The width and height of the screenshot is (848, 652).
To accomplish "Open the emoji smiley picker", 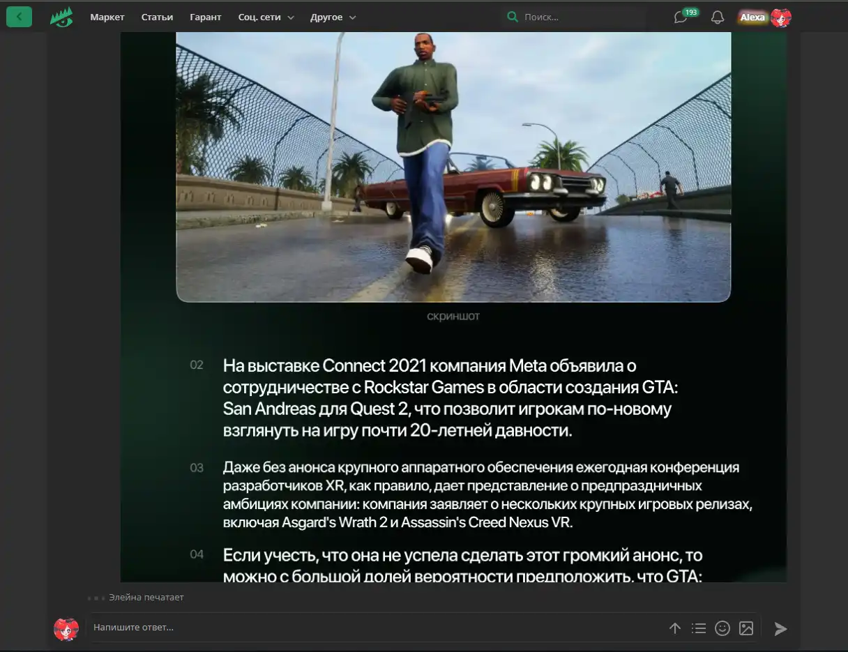I will [x=722, y=628].
